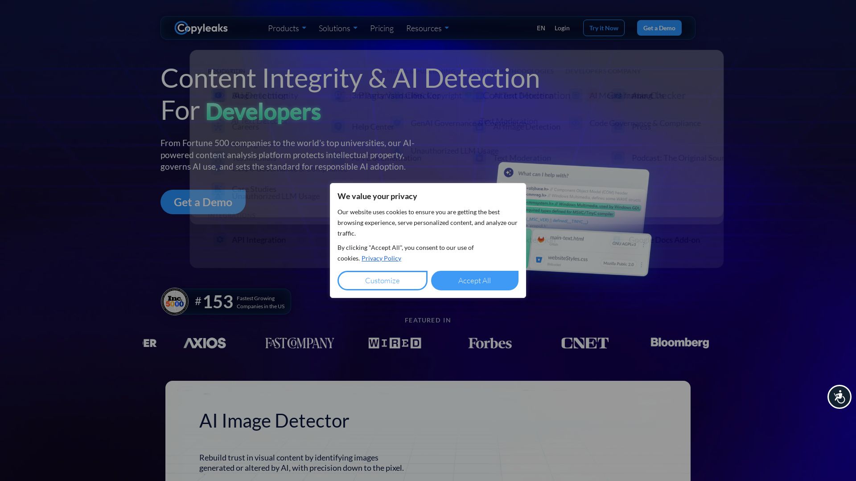Open the Pricing page
The image size is (856, 481).
click(382, 28)
